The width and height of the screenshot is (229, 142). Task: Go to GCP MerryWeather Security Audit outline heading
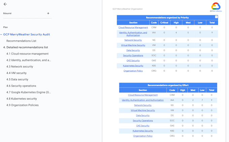point(27,34)
